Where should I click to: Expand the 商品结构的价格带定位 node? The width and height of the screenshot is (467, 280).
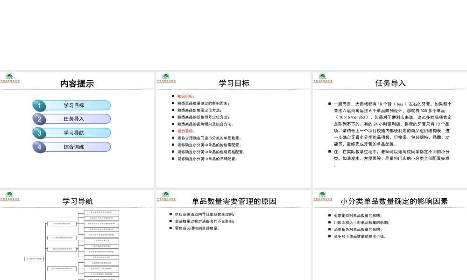pos(63,249)
